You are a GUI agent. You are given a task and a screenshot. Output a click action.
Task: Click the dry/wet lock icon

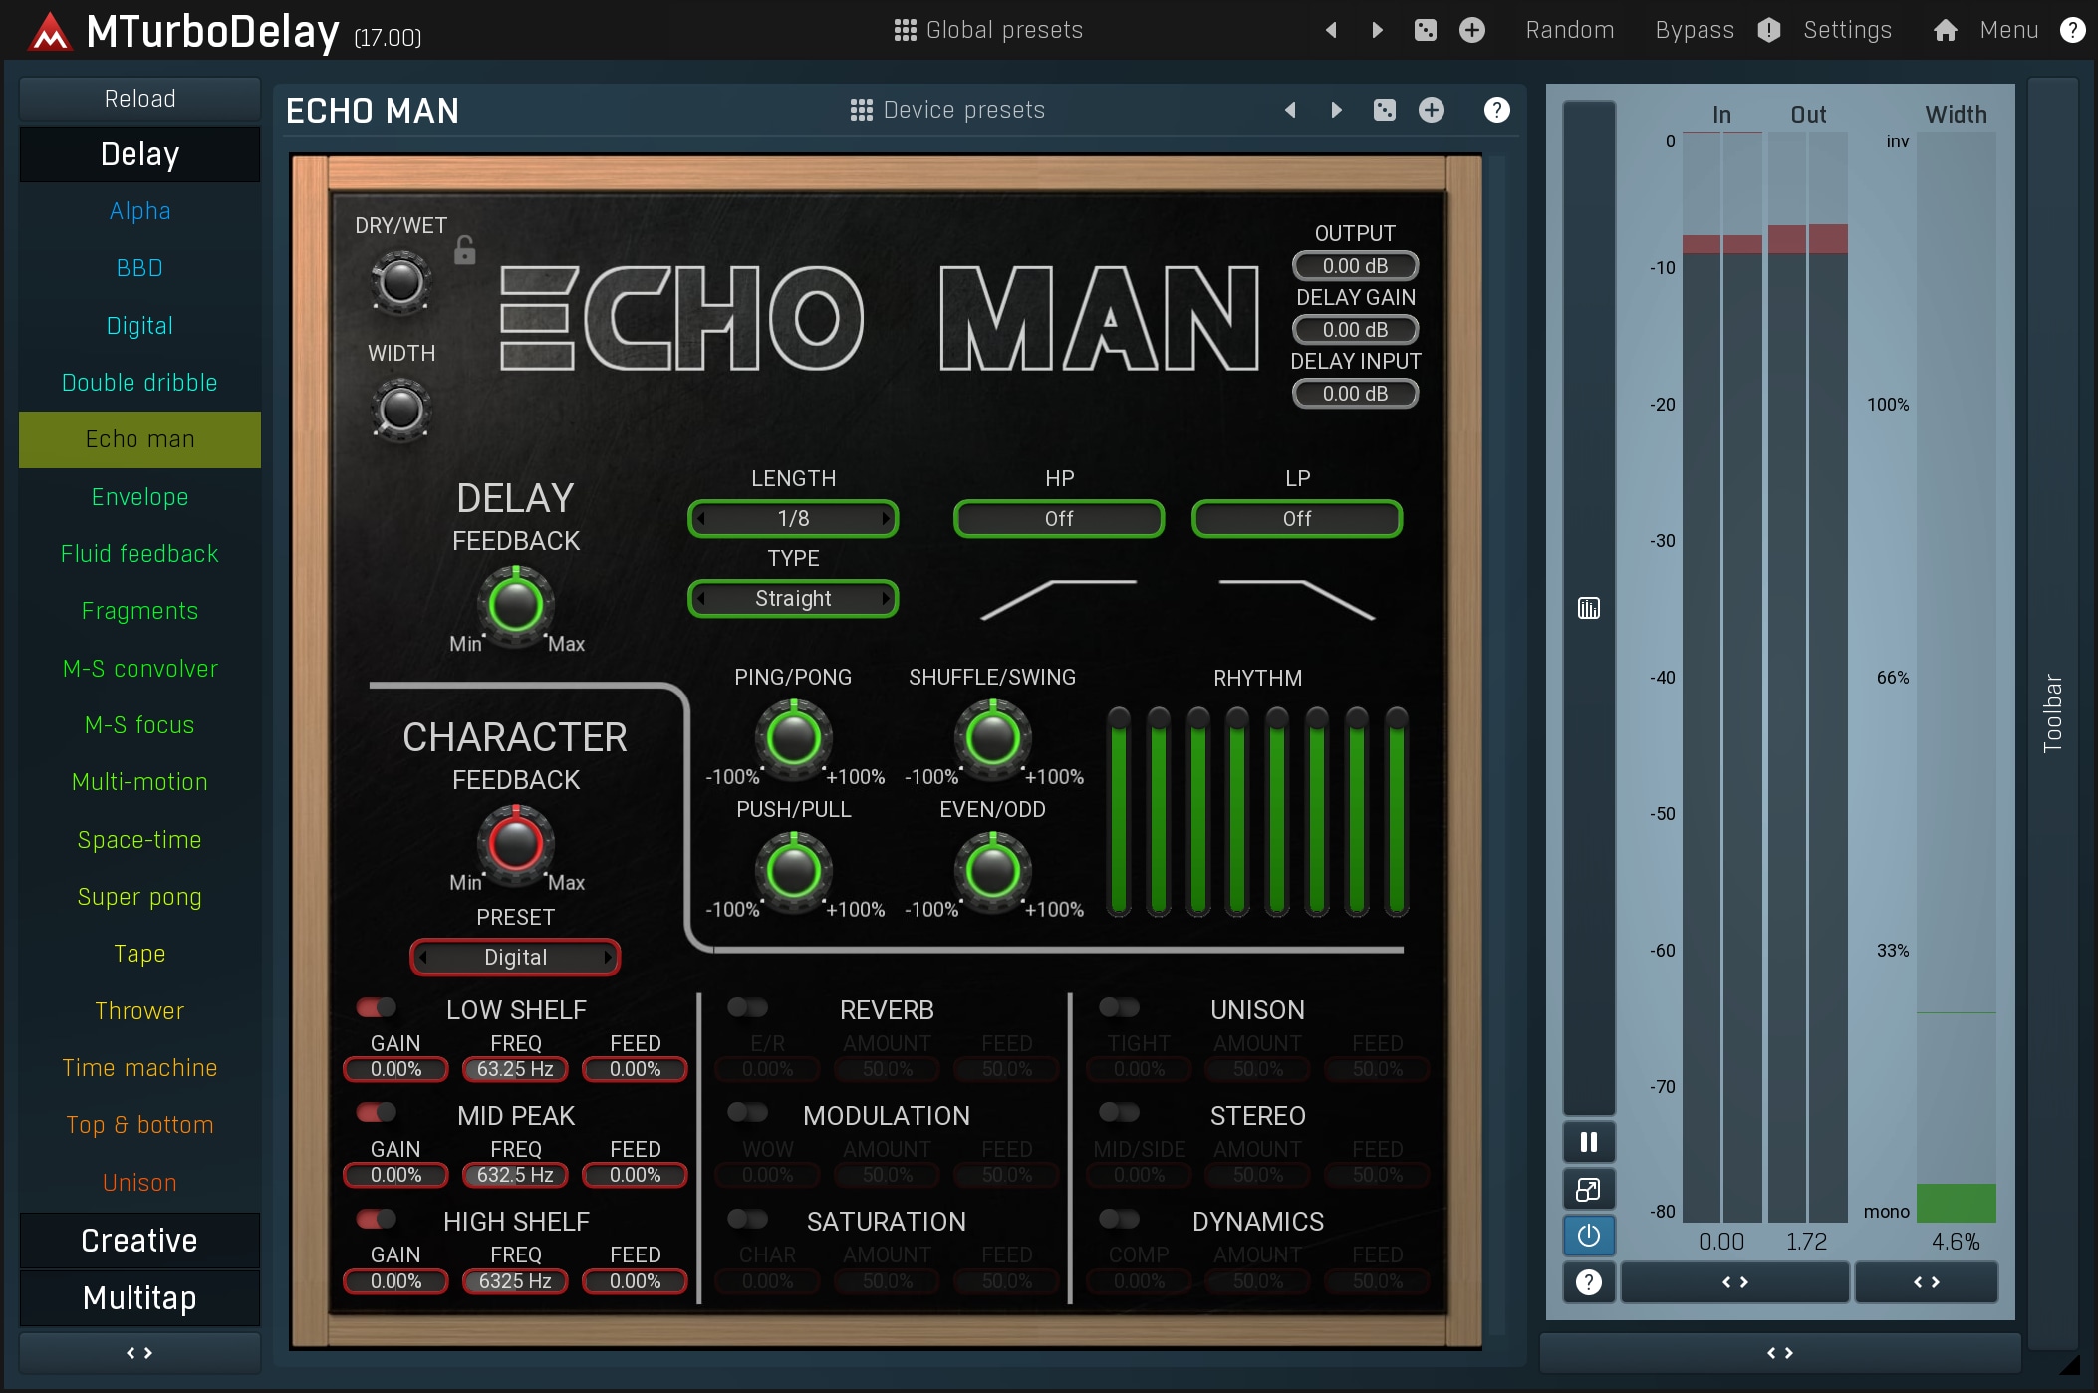pyautogui.click(x=464, y=249)
